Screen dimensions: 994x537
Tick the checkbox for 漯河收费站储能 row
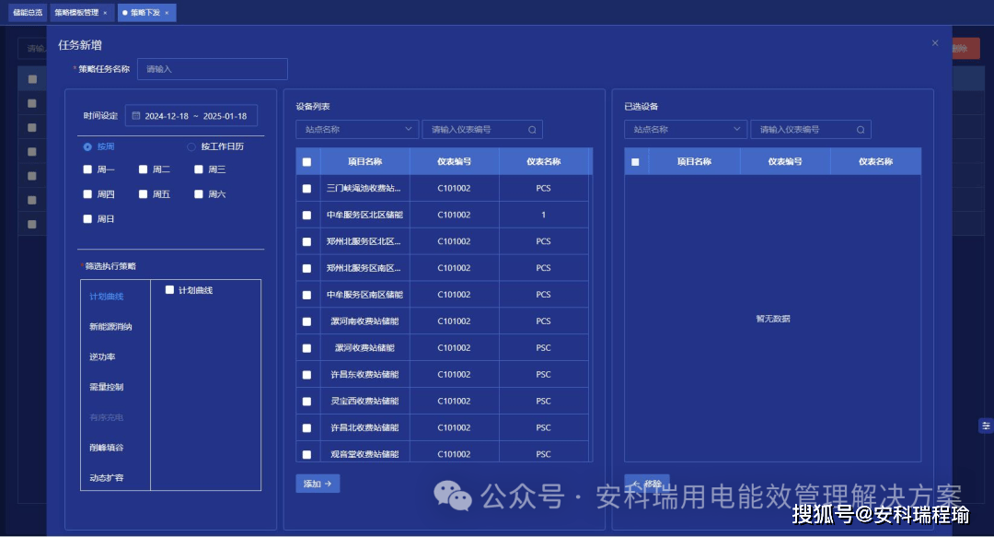pyautogui.click(x=306, y=348)
